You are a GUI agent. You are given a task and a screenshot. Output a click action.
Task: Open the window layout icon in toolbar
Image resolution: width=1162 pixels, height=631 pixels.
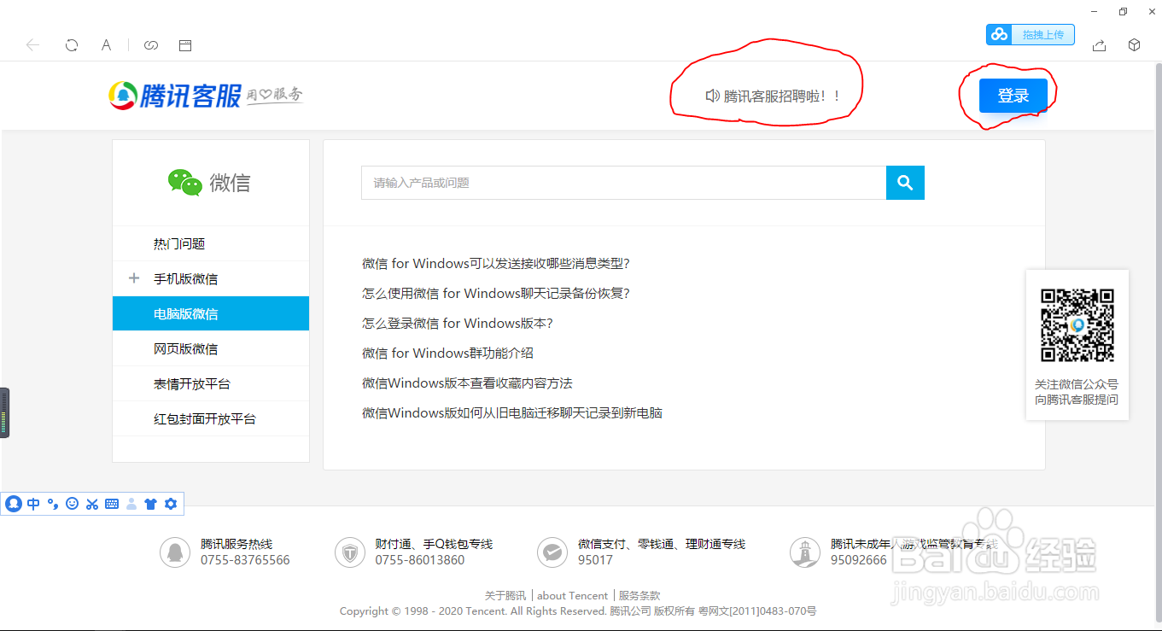tap(185, 45)
